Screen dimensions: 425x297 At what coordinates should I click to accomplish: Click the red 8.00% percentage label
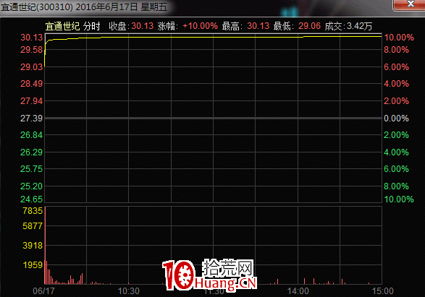point(396,50)
